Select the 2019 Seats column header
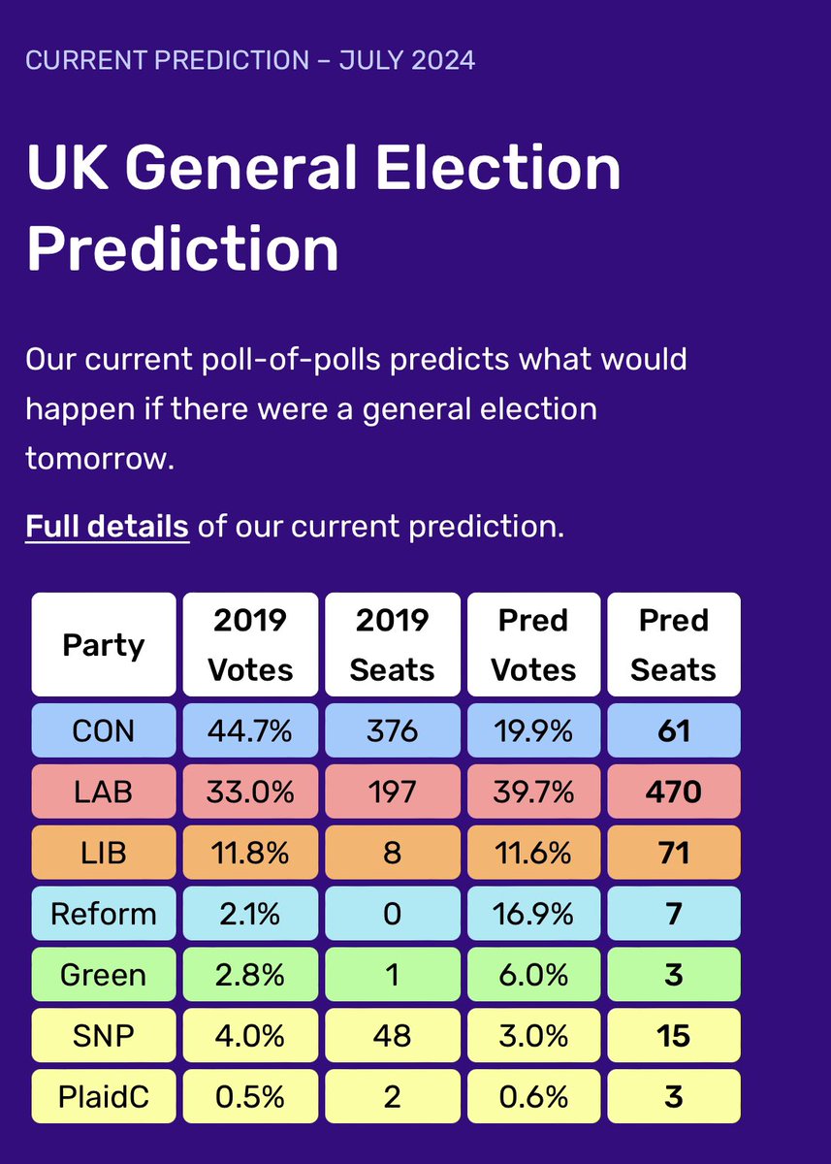831x1164 pixels. coord(393,645)
